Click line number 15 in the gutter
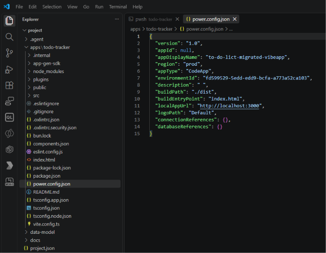This screenshot has width=326, height=253. tap(137, 134)
